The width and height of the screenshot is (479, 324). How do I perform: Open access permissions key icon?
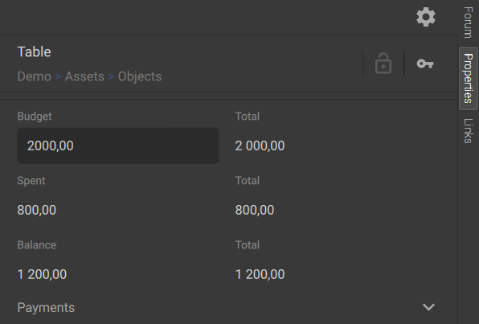click(425, 64)
